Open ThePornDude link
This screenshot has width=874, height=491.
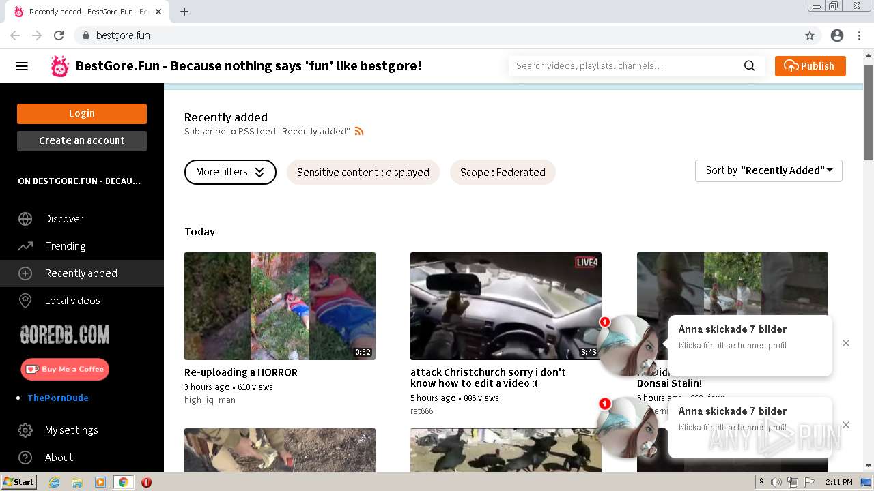point(58,398)
